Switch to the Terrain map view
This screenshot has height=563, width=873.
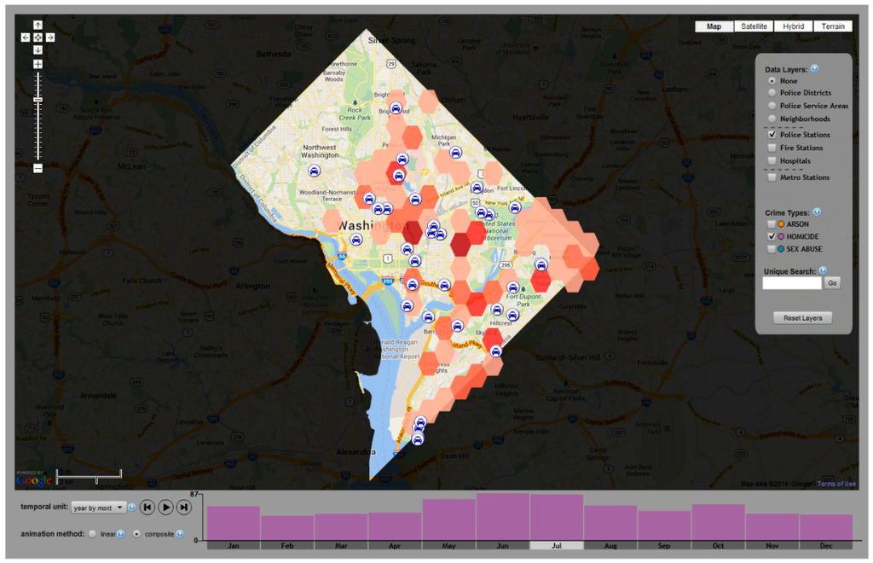(x=833, y=26)
